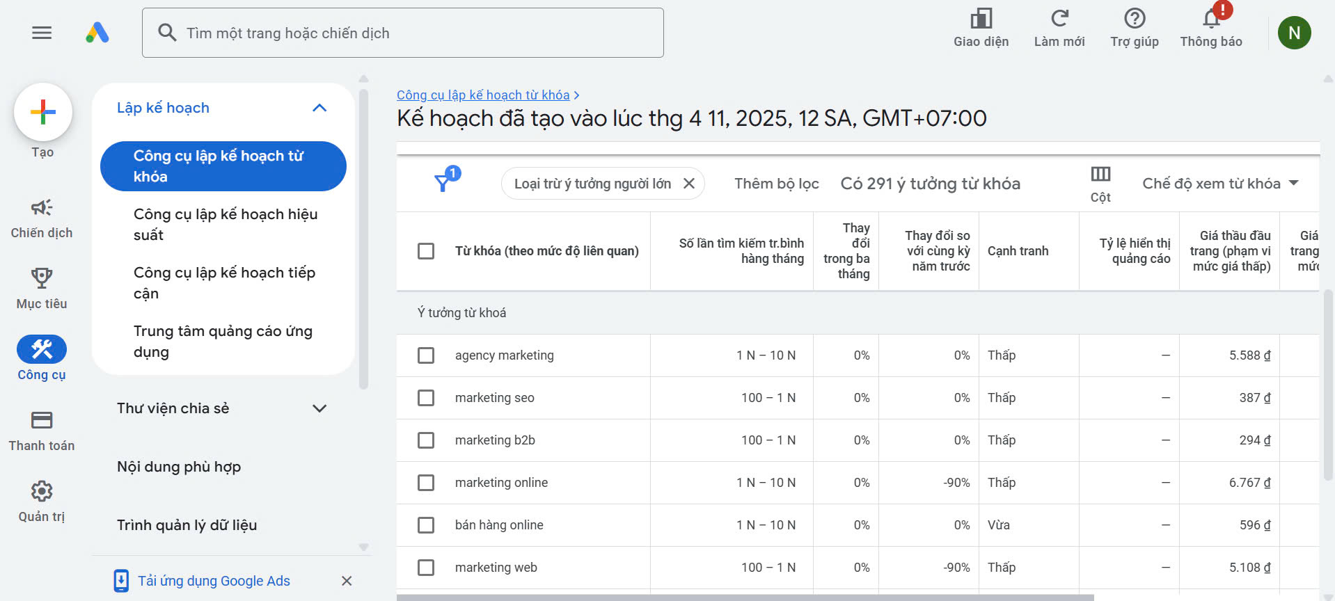The image size is (1335, 601).
Task: Click the campaign search input field
Action: click(x=418, y=33)
